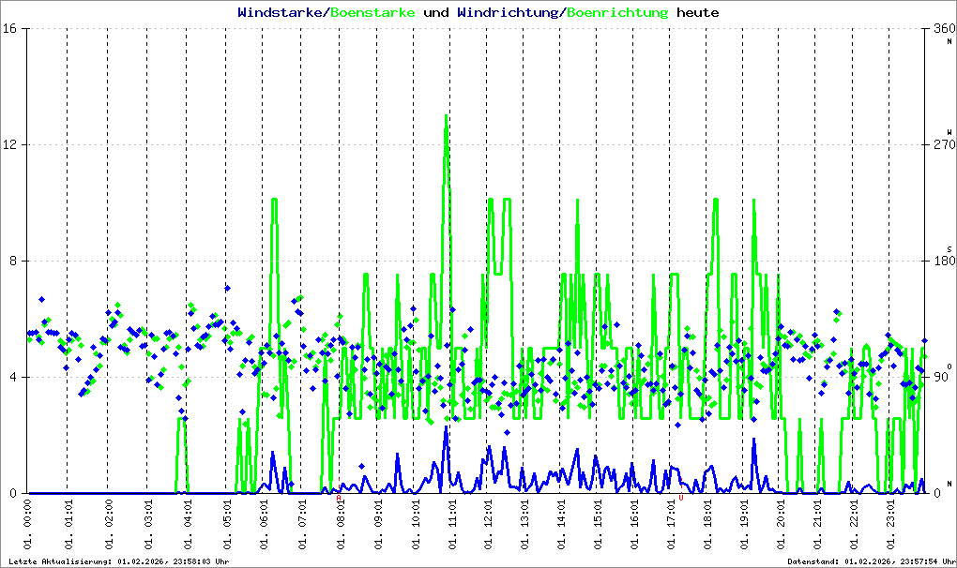Click the '01. 19:01' time label
This screenshot has height=568, width=957.
(745, 525)
